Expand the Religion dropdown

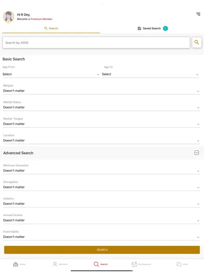[x=102, y=91]
